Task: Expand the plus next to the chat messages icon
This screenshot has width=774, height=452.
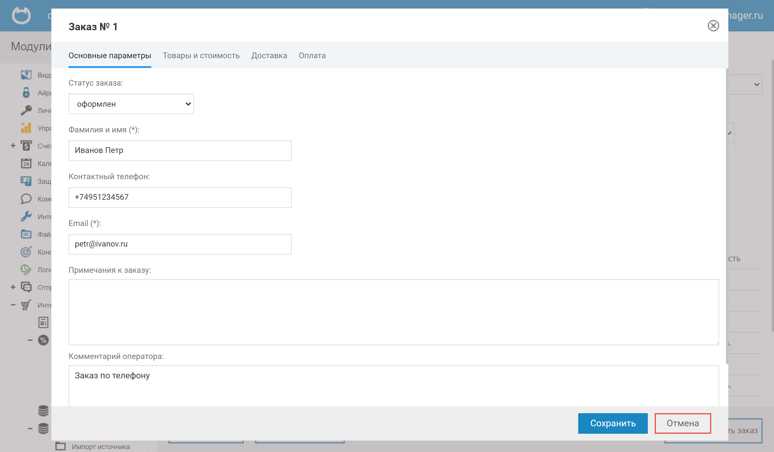Action: (x=13, y=287)
